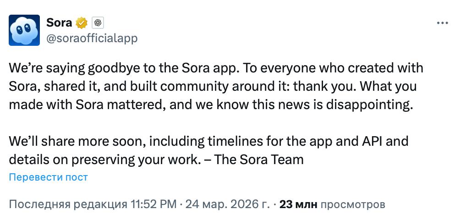Click the Перевести пост translate link
This screenshot has height=220, width=460.
[x=48, y=177]
